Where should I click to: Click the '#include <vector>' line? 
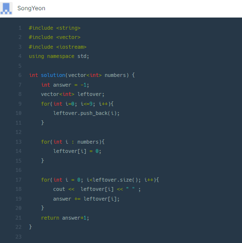pos(55,37)
